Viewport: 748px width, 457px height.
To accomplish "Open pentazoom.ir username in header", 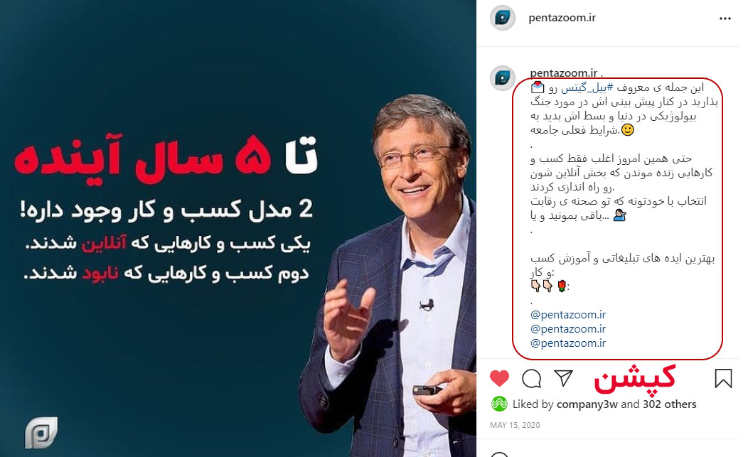I will tap(562, 18).
